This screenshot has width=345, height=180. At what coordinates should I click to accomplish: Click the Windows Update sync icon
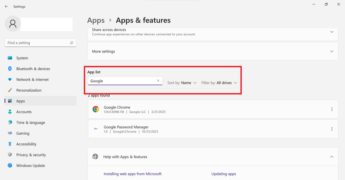[10, 165]
